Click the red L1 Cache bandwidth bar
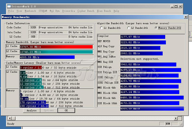Image resolution: width=192 pixels, height=129 pixels. [56, 47]
